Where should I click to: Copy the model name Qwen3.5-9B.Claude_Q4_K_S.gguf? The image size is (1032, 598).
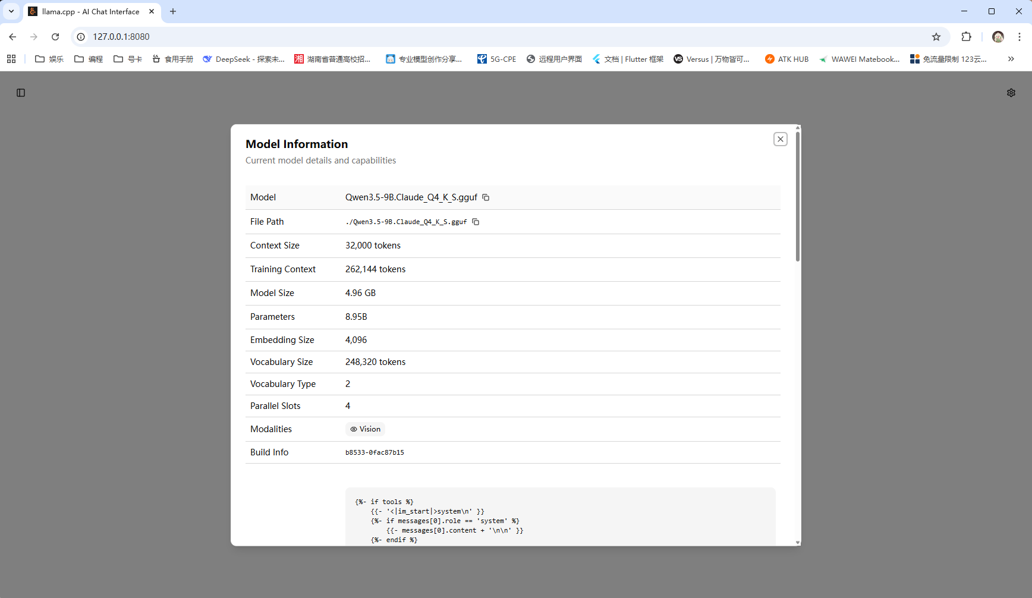point(486,197)
